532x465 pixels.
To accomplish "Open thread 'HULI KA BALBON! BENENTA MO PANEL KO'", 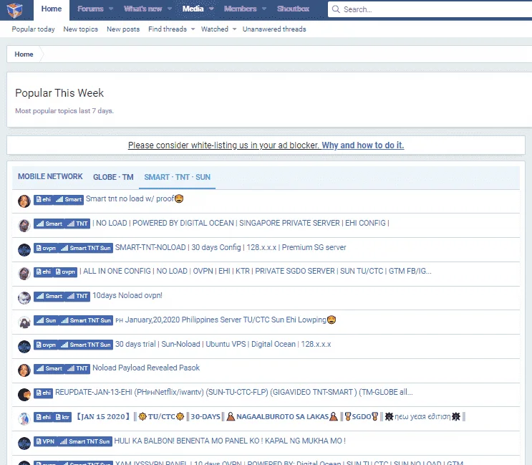I will coord(230,441).
